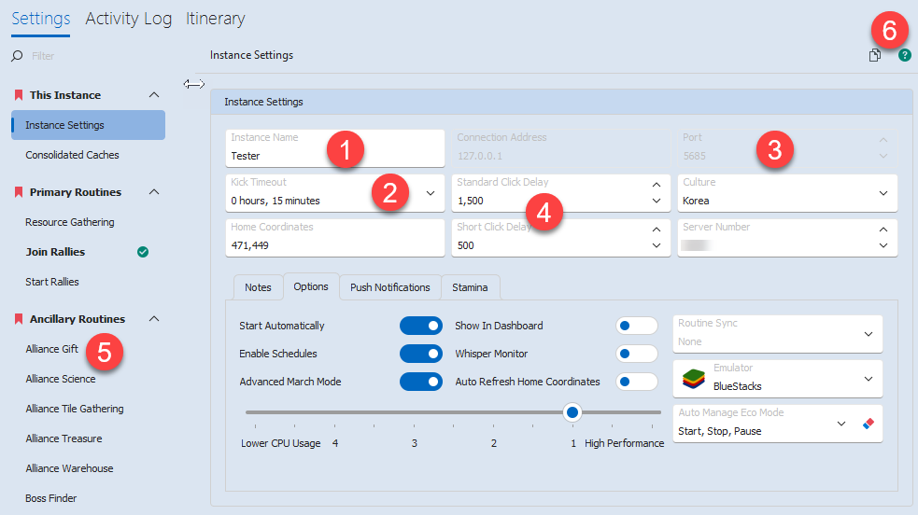Click the red bookmark icon beside Primary Routines

(x=18, y=192)
